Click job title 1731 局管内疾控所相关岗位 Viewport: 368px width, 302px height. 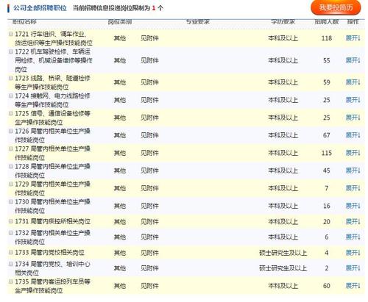pos(52,221)
